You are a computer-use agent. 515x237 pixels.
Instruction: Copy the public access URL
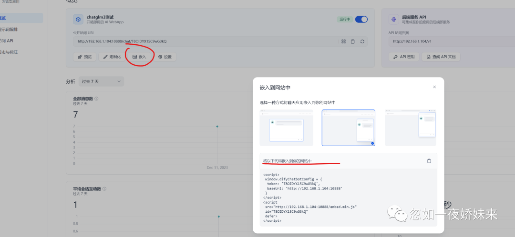pyautogui.click(x=353, y=41)
